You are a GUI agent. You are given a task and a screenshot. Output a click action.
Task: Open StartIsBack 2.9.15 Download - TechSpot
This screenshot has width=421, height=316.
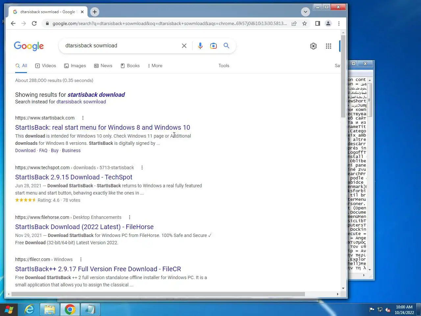coord(74,177)
